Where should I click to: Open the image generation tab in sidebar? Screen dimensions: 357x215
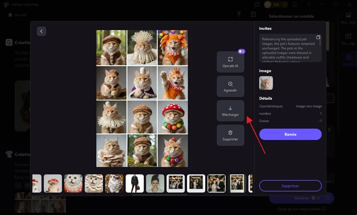[x=348, y=18]
